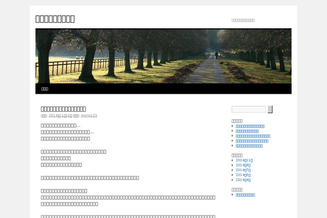Open the archive link for 2014 month 11
Viewport: 327px width, 218px height.
click(244, 160)
